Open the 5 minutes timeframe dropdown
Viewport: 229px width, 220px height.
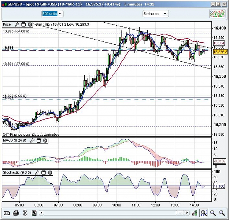[165, 14]
